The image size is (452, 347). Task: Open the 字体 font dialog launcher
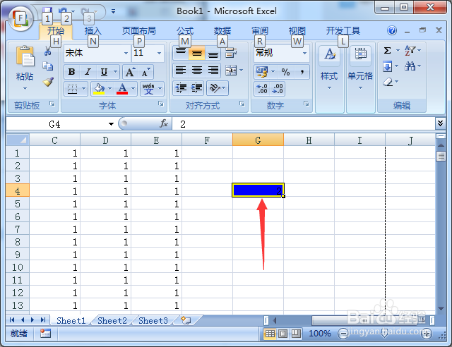[x=161, y=104]
